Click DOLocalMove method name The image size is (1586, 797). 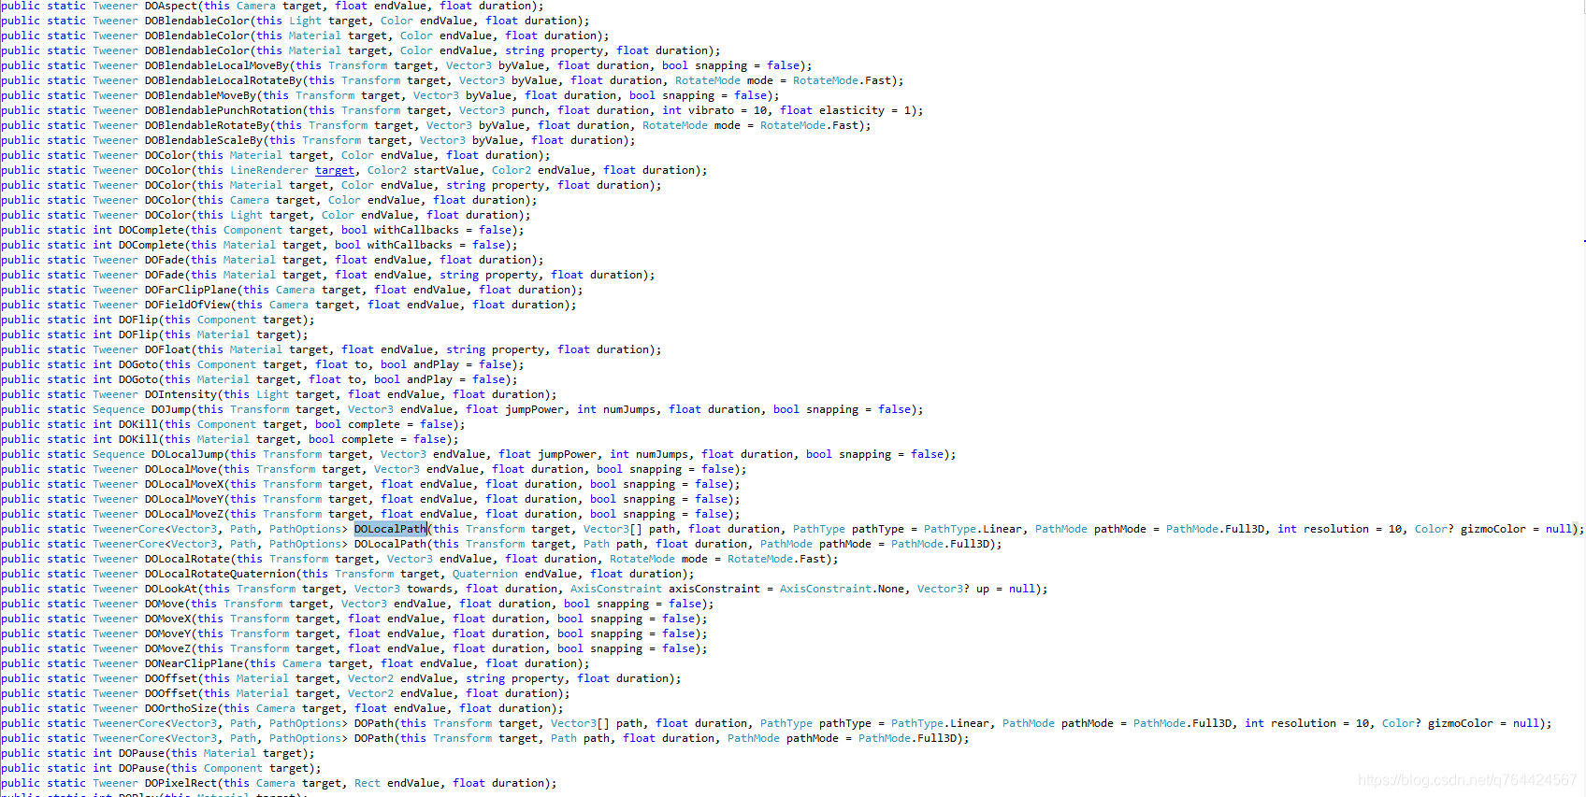pos(180,469)
